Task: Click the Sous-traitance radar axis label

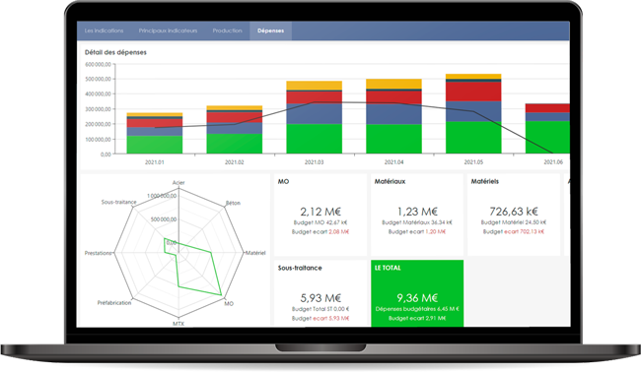Action: tap(118, 202)
